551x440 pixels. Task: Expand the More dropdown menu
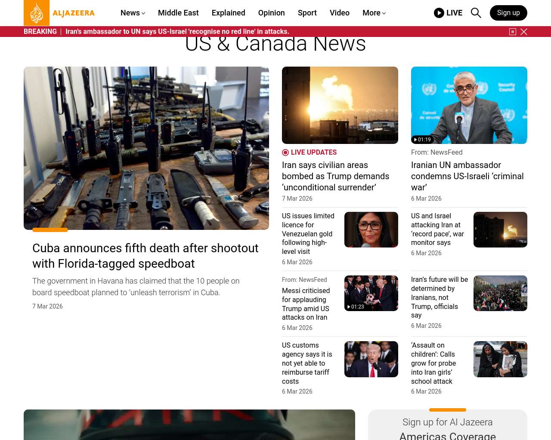pyautogui.click(x=374, y=13)
